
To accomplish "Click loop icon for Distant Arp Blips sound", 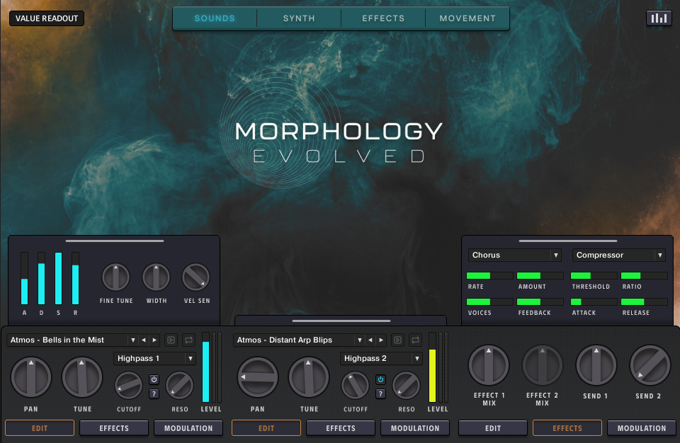I will 415,340.
